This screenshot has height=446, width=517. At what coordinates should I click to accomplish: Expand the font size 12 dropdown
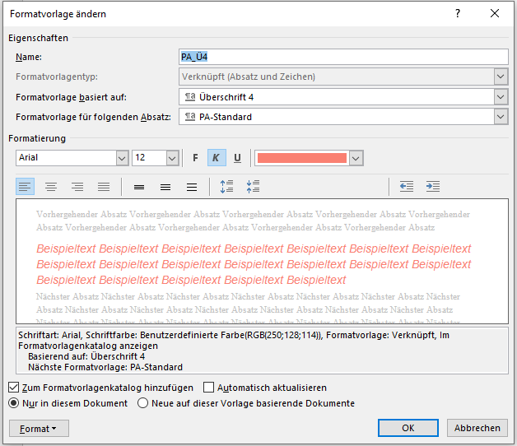coord(172,158)
